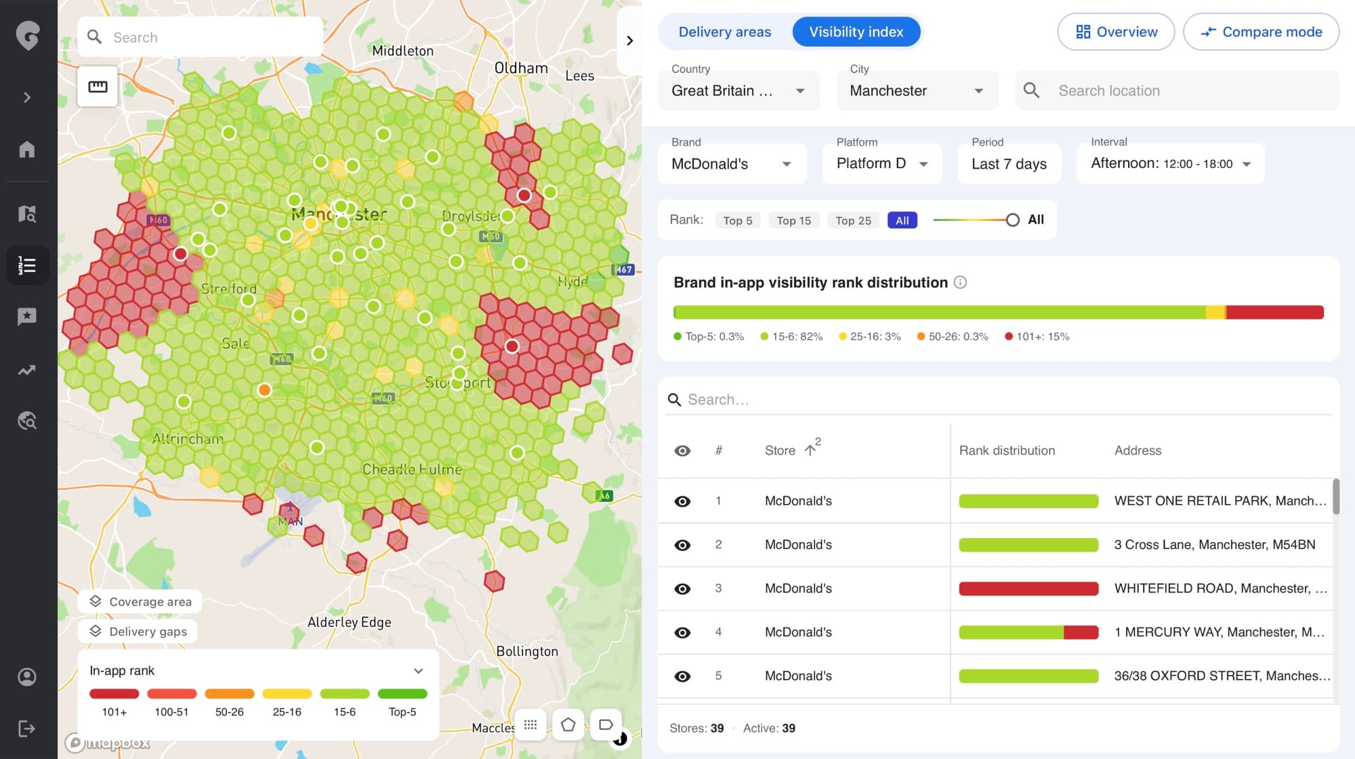Click the Rank distribution column header
Viewport: 1355px width, 759px height.
pos(1007,451)
